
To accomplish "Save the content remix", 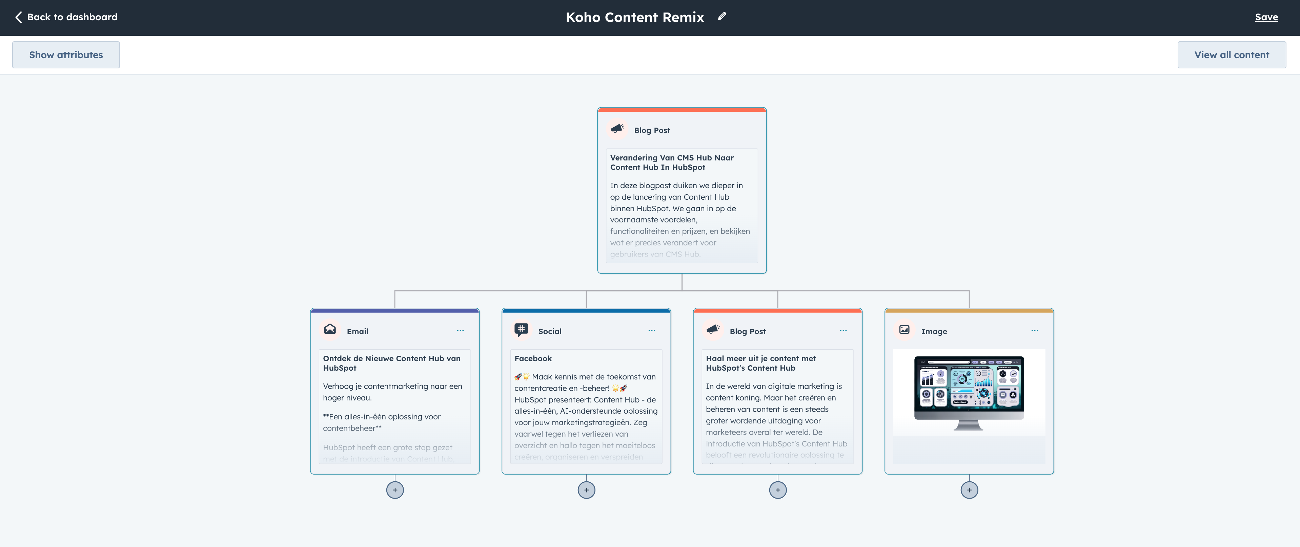I will 1266,17.
